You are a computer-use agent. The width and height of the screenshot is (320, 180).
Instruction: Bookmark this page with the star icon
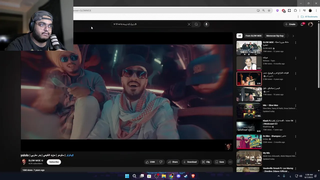coord(269,10)
